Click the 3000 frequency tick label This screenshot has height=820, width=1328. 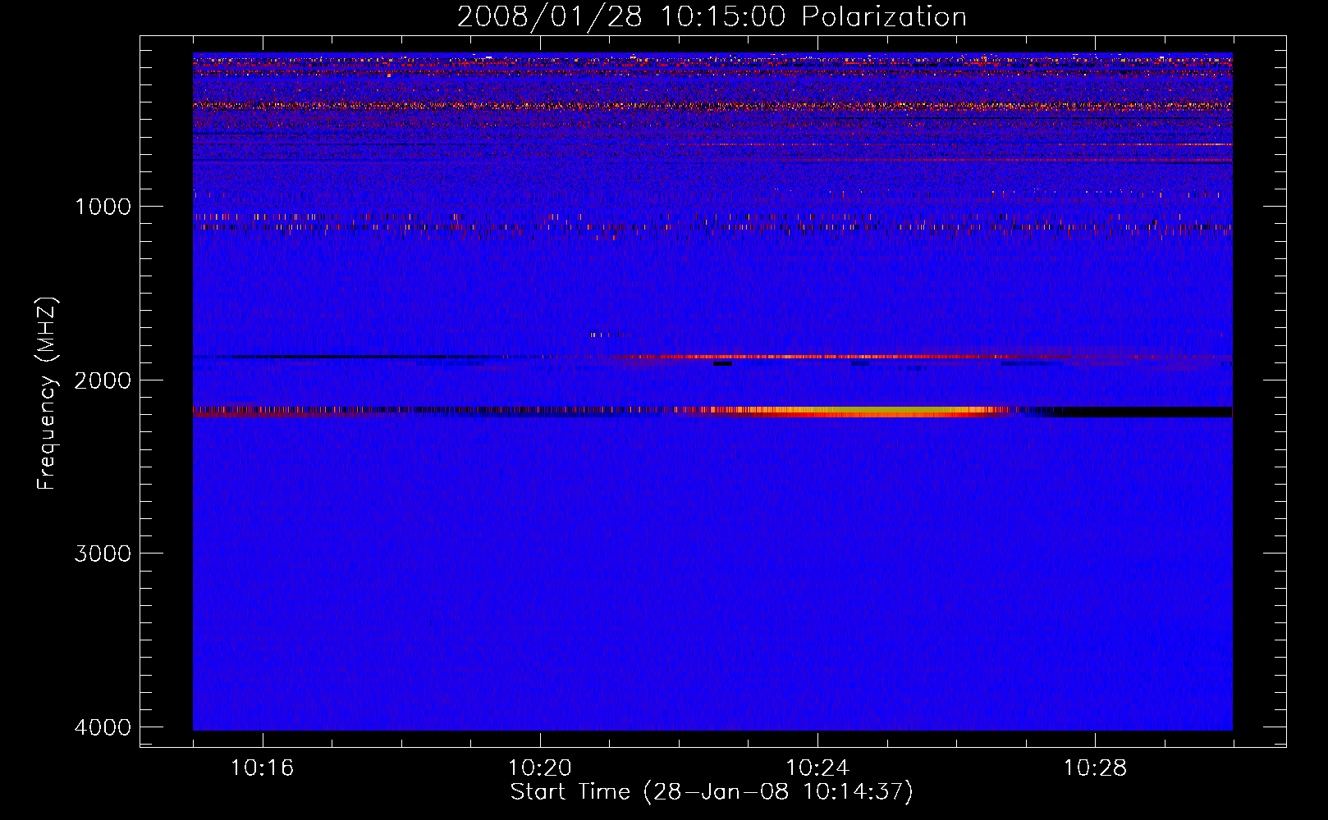click(103, 553)
